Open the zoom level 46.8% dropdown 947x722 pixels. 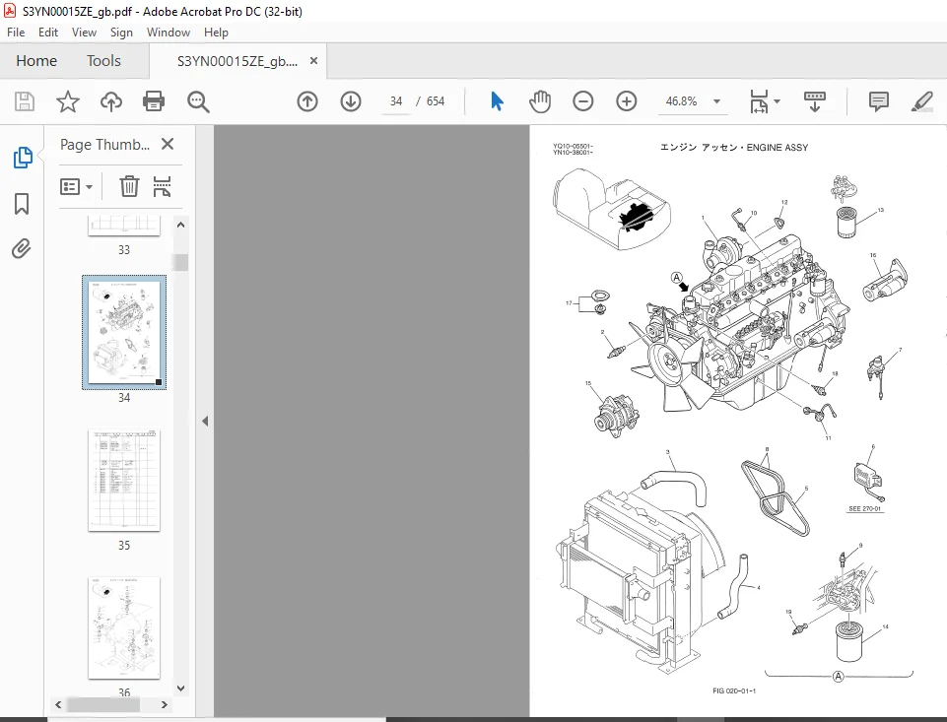[x=716, y=101]
